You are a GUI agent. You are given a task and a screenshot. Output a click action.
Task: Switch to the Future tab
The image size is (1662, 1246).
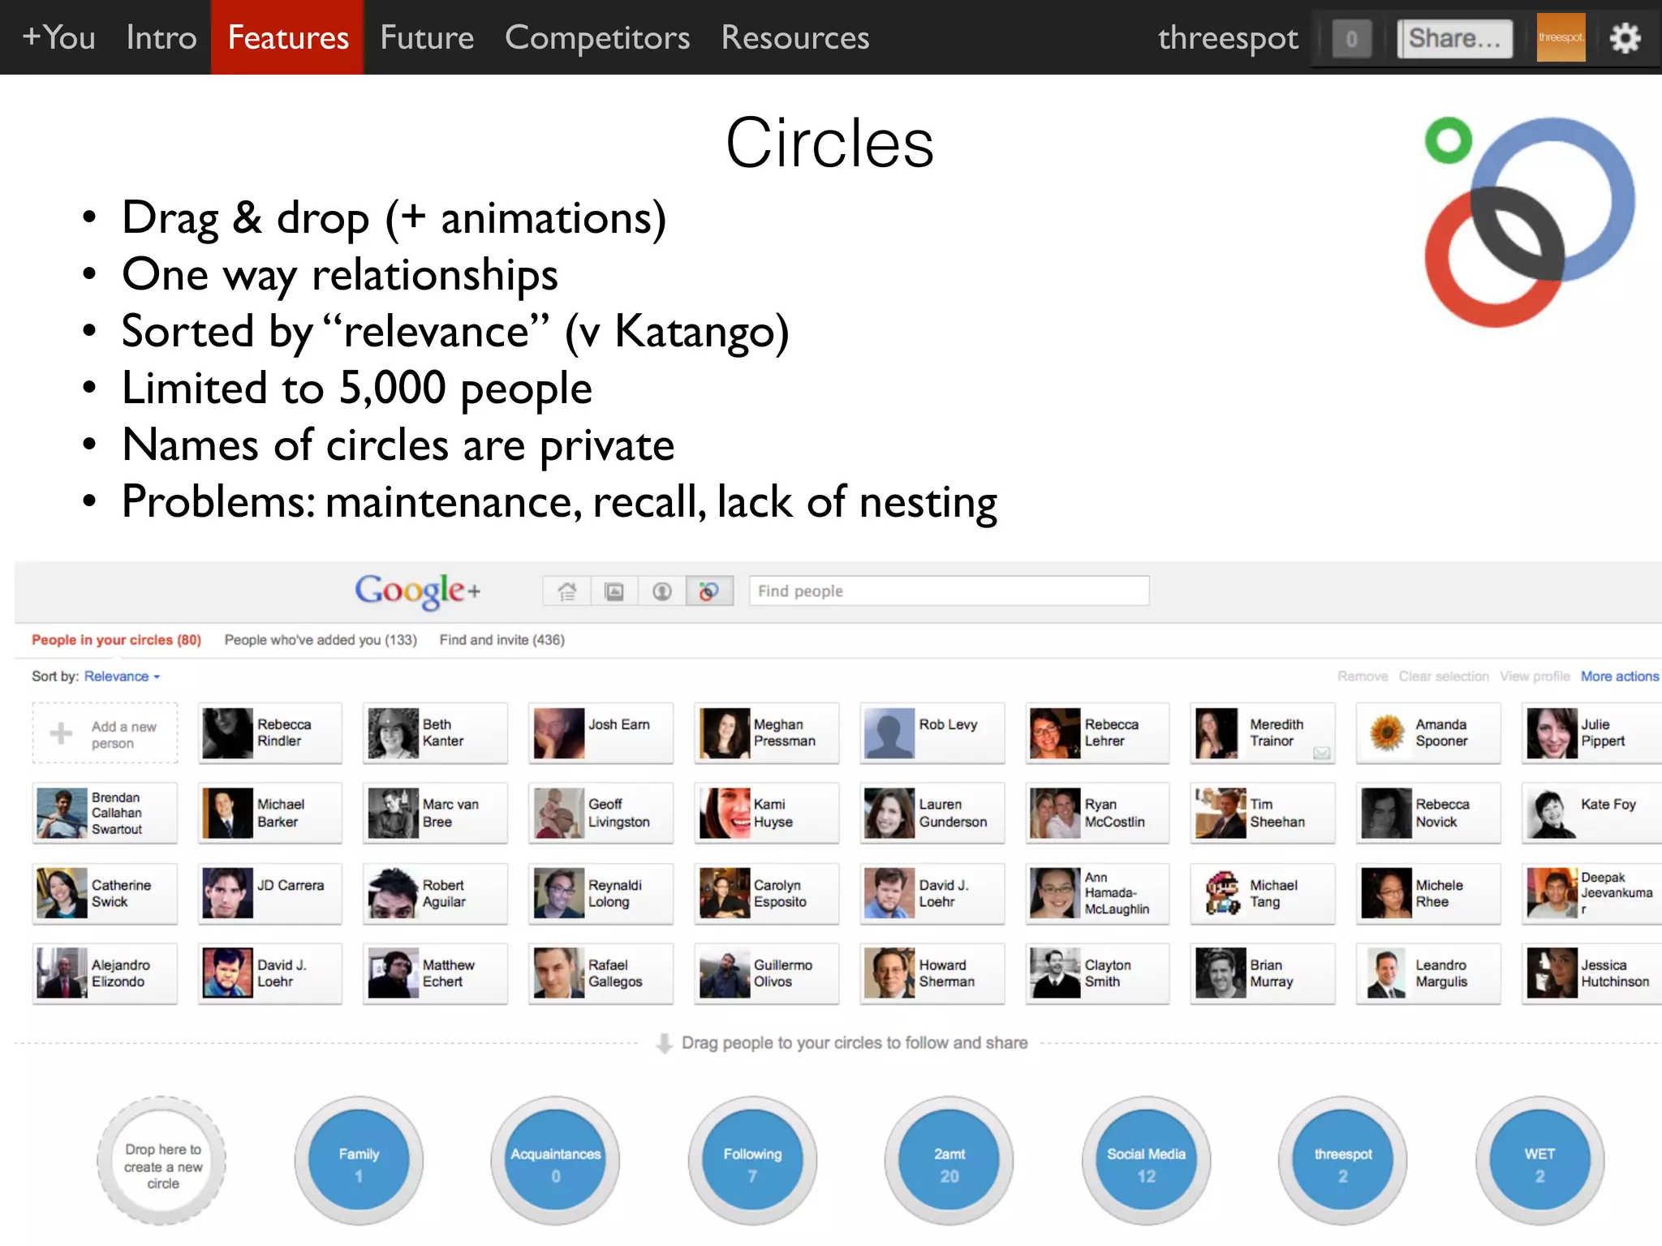(427, 37)
